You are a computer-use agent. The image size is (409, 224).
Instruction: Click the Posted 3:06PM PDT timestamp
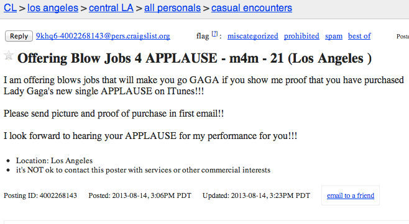click(x=140, y=195)
